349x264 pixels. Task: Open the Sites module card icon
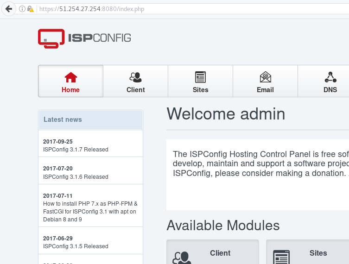(281, 257)
